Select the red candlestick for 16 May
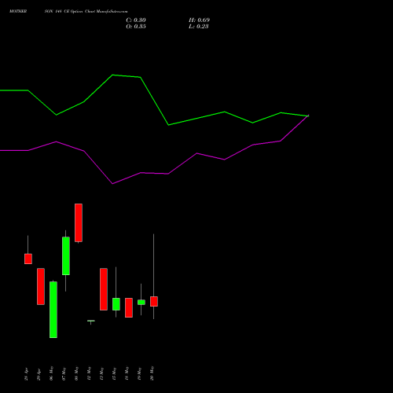The height and width of the screenshot is (393, 393). [129, 307]
